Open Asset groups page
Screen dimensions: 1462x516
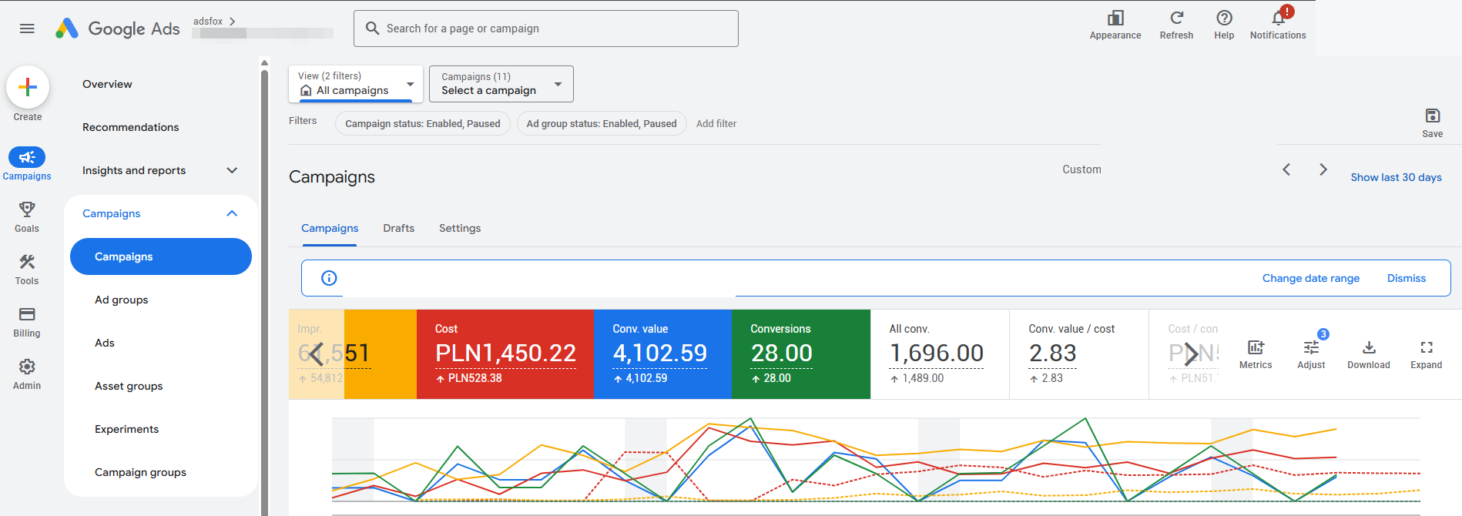129,386
